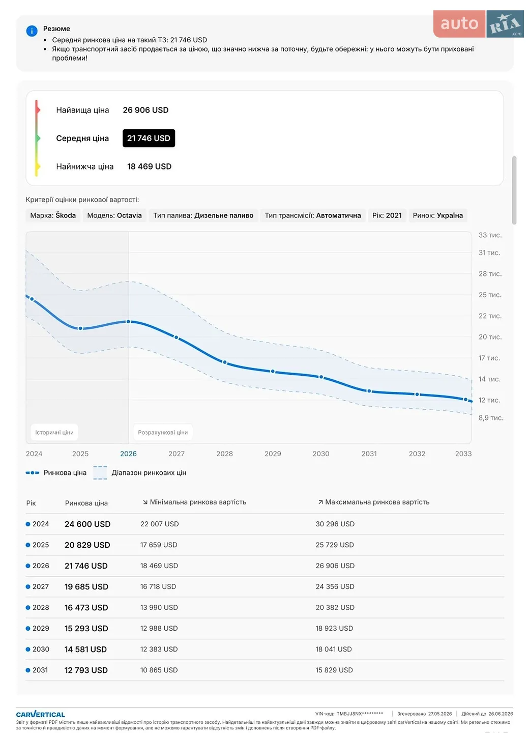Click the 2026 data point on the chart
529x733 pixels.
[x=128, y=322]
